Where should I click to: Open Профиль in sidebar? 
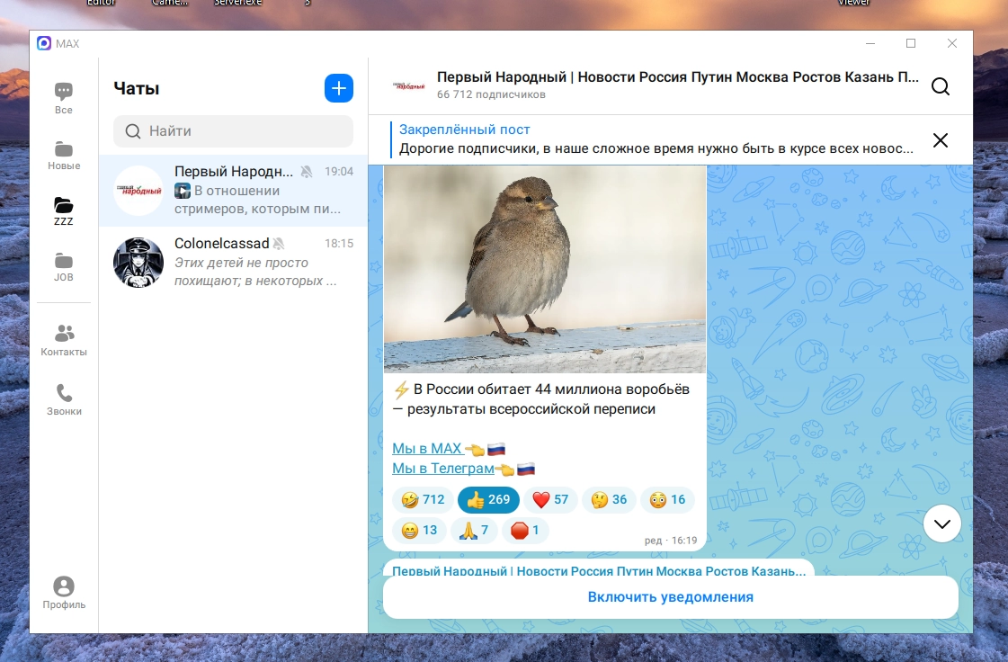point(64,593)
